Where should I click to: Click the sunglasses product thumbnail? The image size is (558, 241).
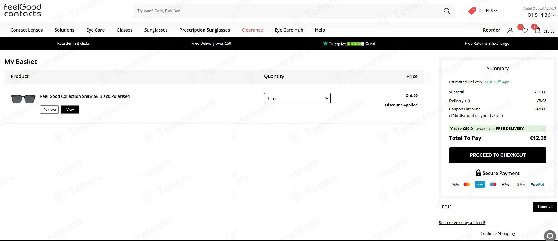pos(23,99)
